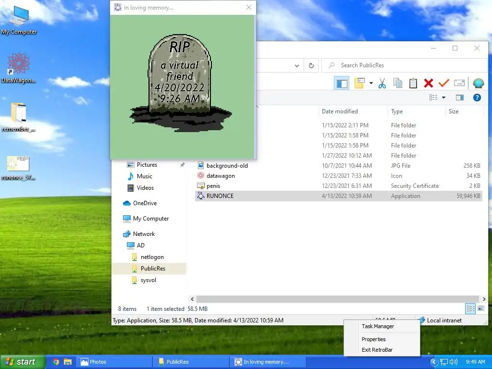Switch to details view in status bar
Screen dimensions: 492x369
[x=470, y=309]
